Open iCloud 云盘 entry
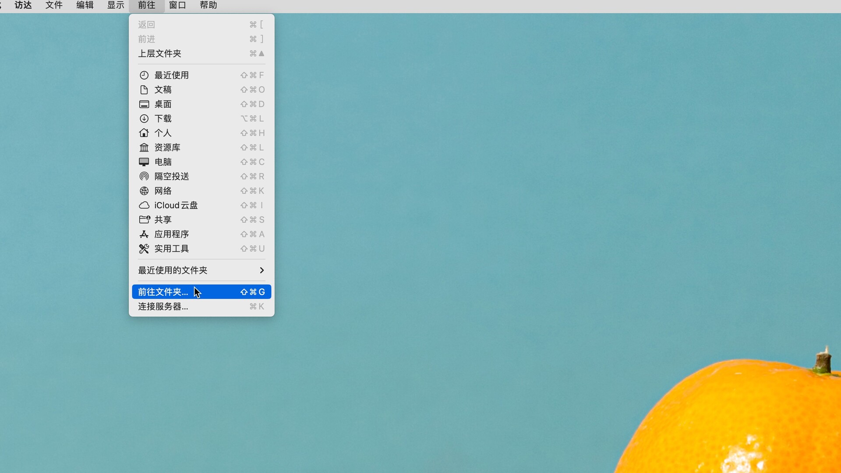This screenshot has height=473, width=841. [x=201, y=205]
